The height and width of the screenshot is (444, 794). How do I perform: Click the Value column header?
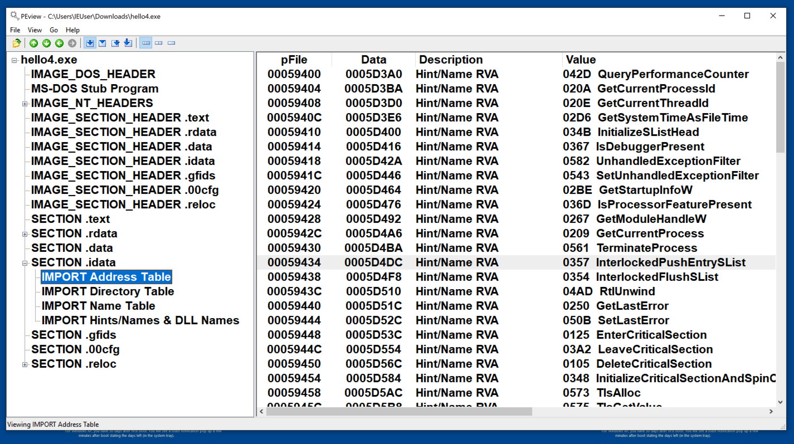point(669,60)
